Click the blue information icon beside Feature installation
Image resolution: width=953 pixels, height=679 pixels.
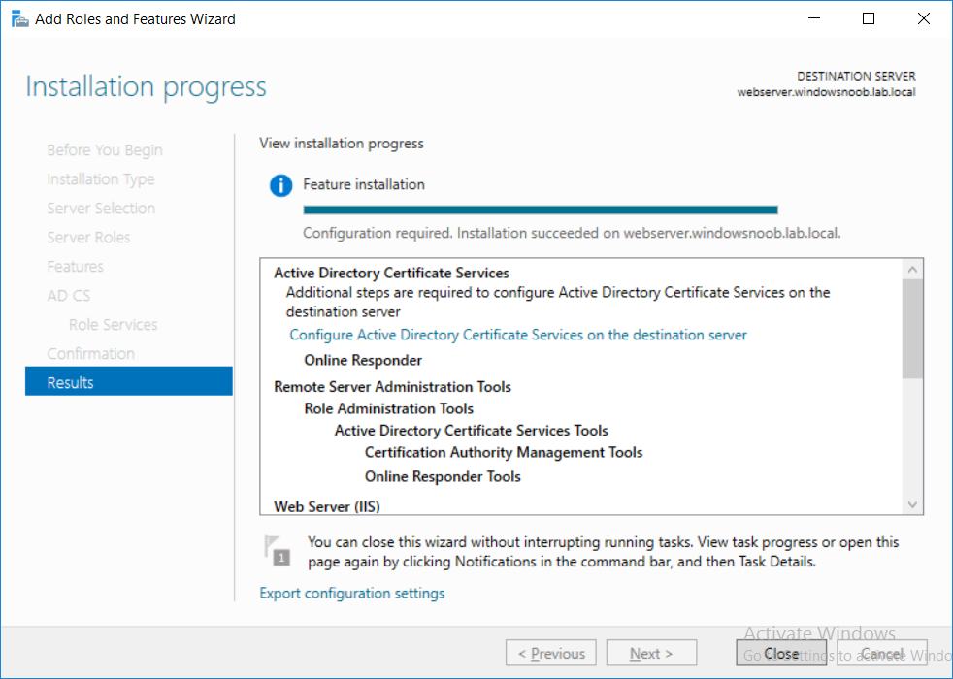coord(280,185)
